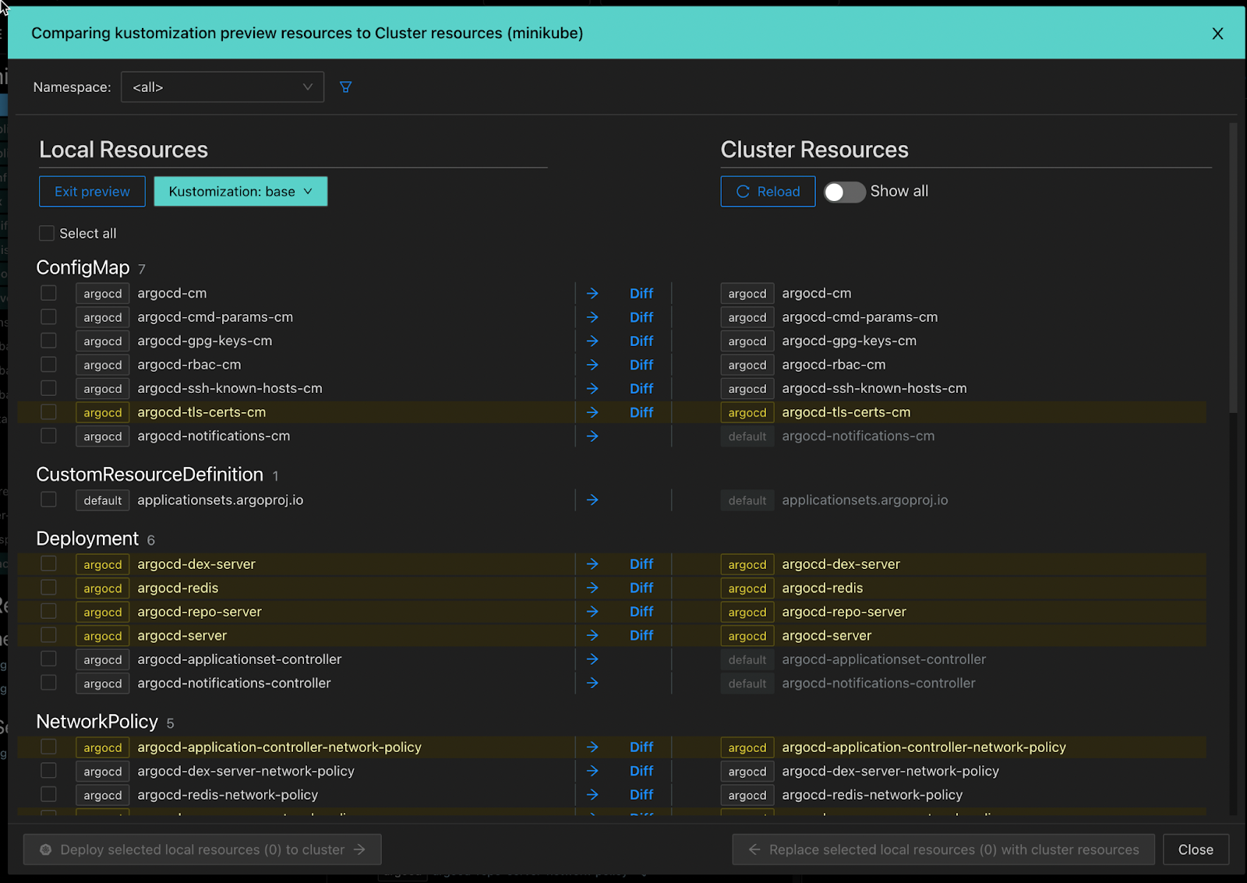Screen dimensions: 1247x883
Task: Click the deploy arrow for argocd-redis deployment
Action: [x=592, y=588]
